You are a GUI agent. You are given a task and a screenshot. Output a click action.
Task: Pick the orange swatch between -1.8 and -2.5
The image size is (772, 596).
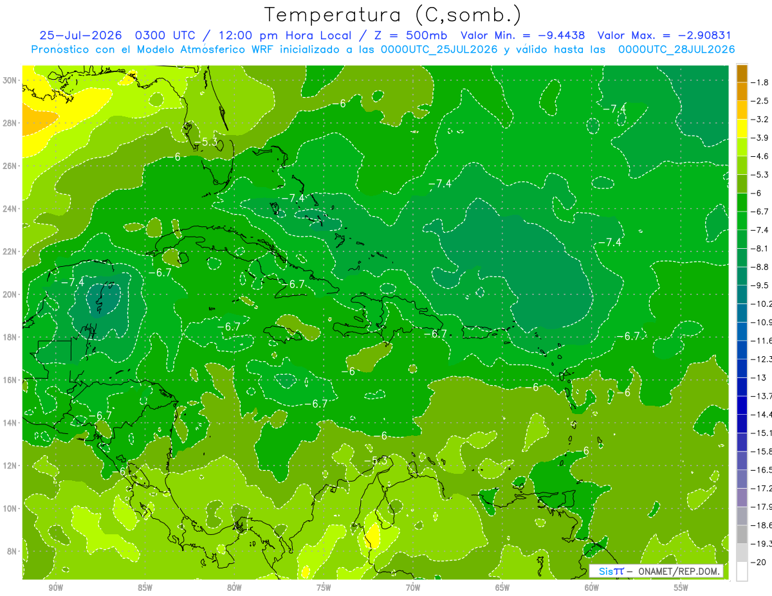[742, 91]
